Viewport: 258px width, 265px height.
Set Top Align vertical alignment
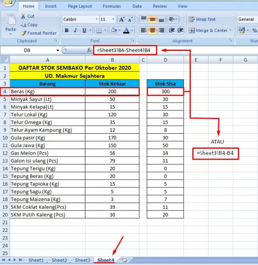coord(144,19)
